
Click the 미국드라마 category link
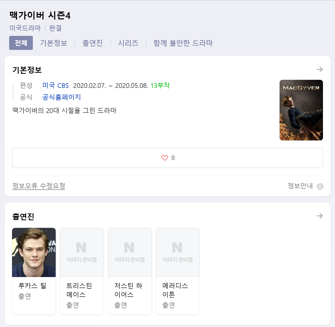tap(25, 28)
